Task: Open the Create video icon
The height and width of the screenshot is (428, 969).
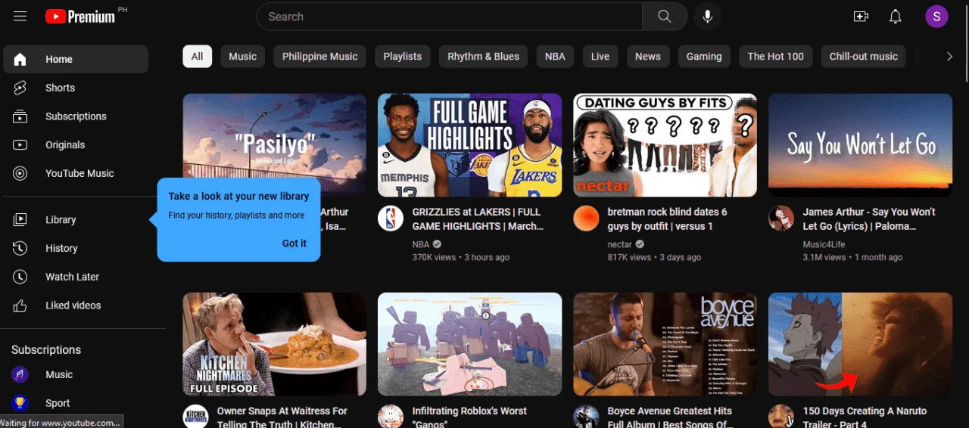Action: tap(861, 17)
